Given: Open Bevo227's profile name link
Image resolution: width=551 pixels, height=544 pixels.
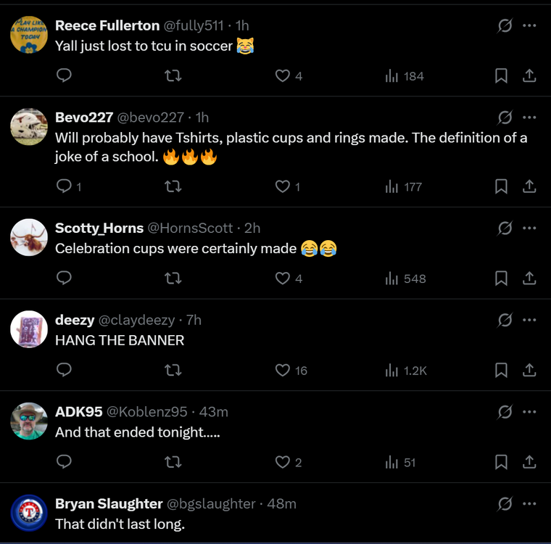Looking at the screenshot, I should 84,118.
